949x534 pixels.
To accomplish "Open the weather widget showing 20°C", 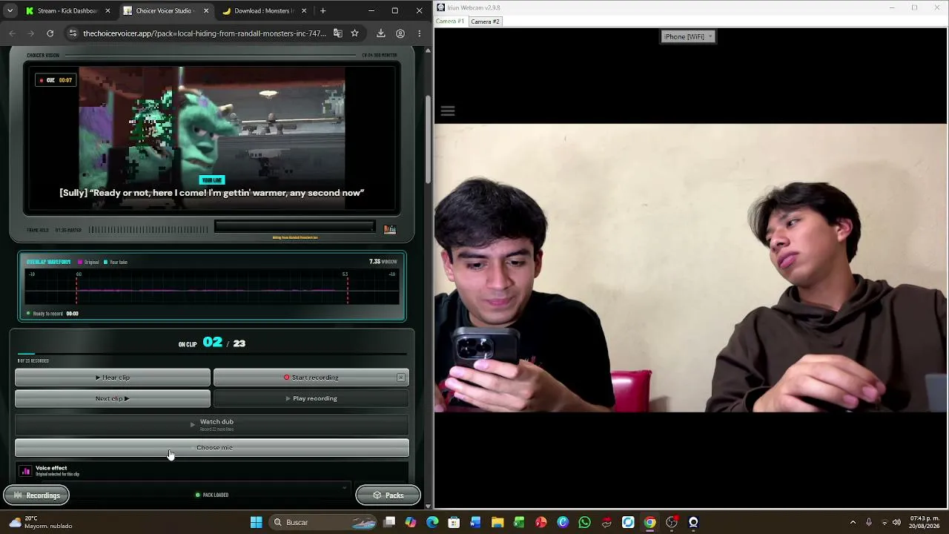I will click(x=41, y=522).
